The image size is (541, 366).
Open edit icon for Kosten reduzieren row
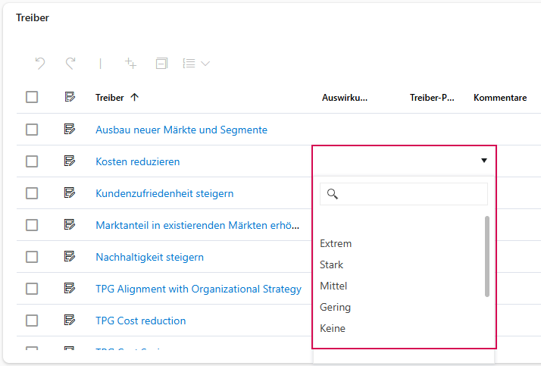click(70, 161)
